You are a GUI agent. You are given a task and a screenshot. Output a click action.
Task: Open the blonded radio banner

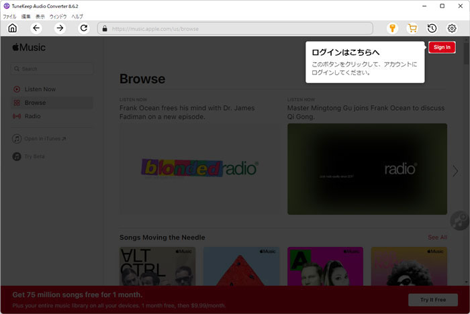tap(199, 168)
